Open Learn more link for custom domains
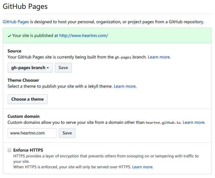This screenshot has width=215, height=178. click(194, 122)
